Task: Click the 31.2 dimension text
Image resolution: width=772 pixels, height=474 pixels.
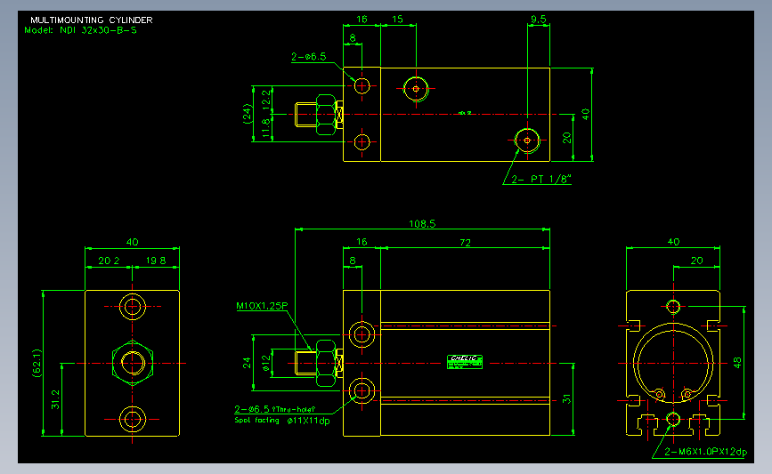Action: (x=55, y=400)
